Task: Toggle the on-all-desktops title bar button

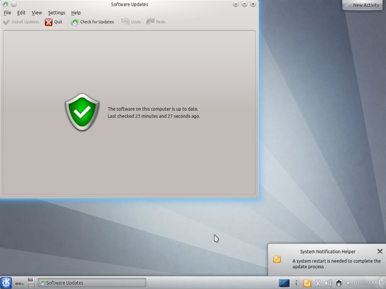Action: pos(14,4)
